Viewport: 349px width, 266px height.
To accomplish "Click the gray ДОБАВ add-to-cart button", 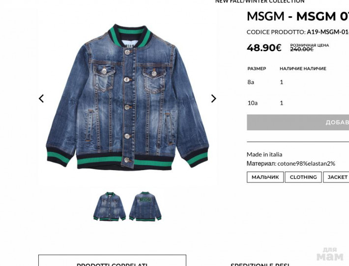I will [x=298, y=122].
